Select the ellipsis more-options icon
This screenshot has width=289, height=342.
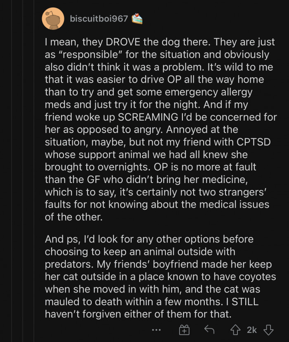tap(156, 330)
